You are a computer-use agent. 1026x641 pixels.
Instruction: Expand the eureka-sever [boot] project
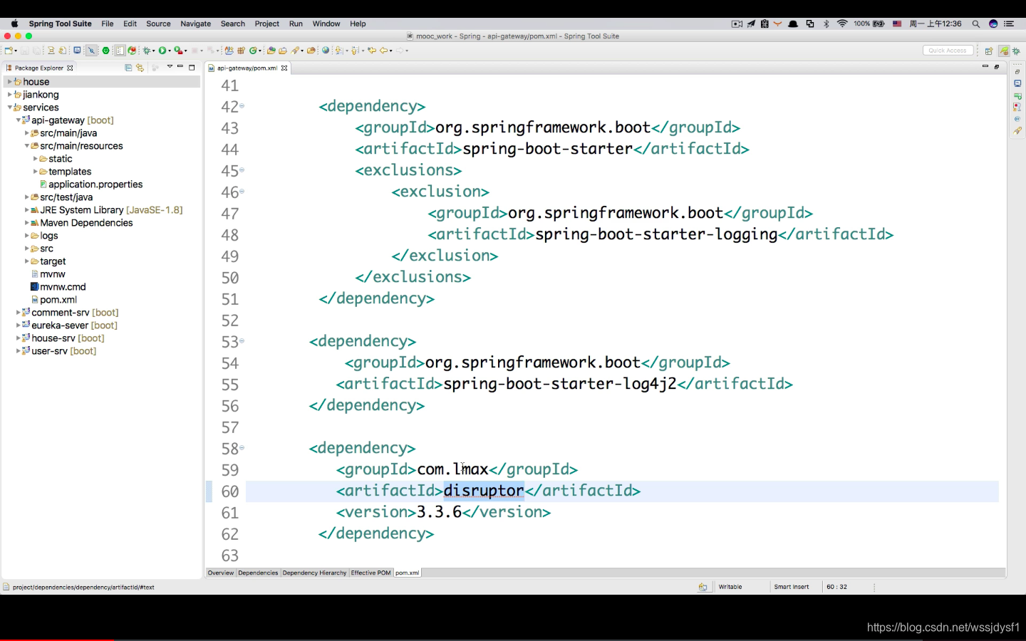19,325
